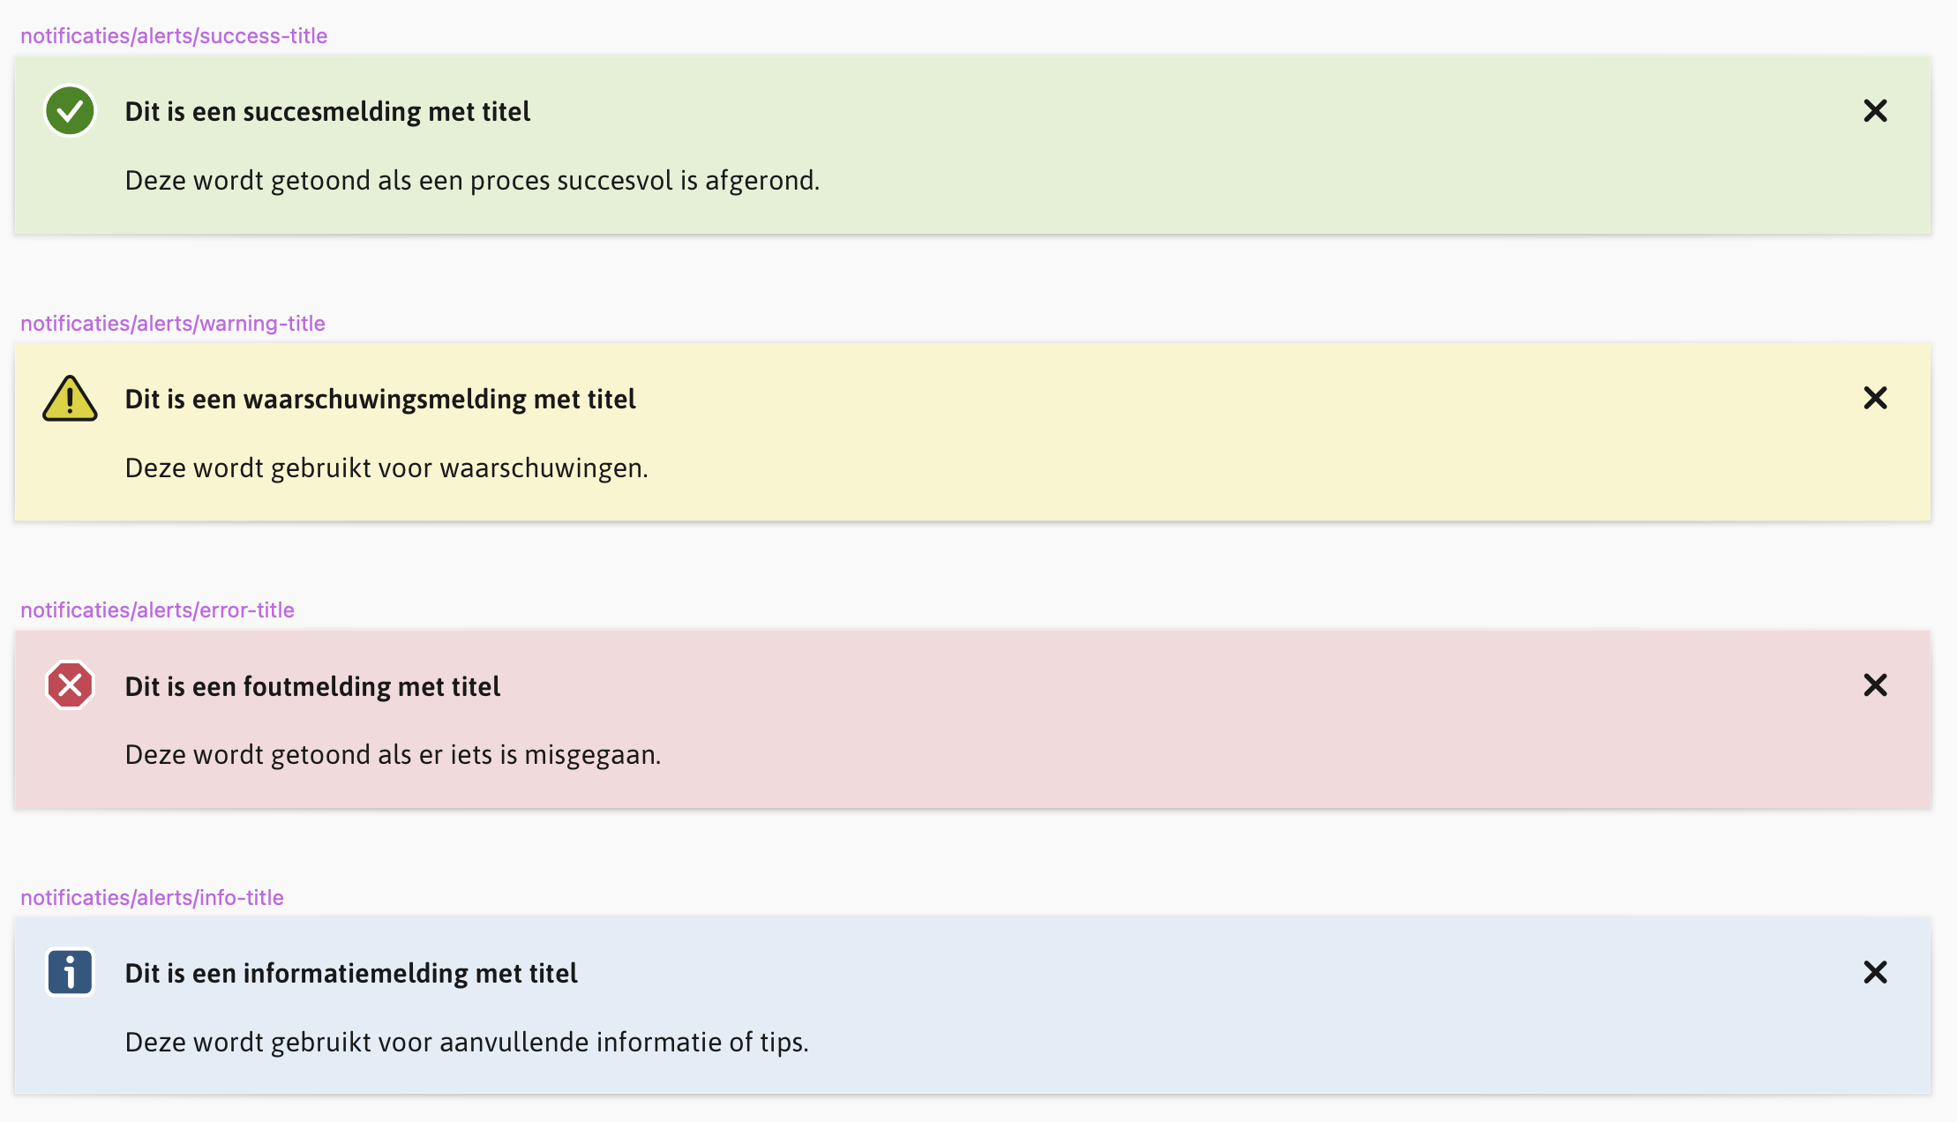Screen dimensions: 1957x1122
Task: Click the success alert body text
Action: 472,180
